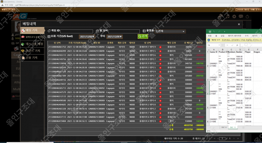Click Excel column header D

coord(240,49)
